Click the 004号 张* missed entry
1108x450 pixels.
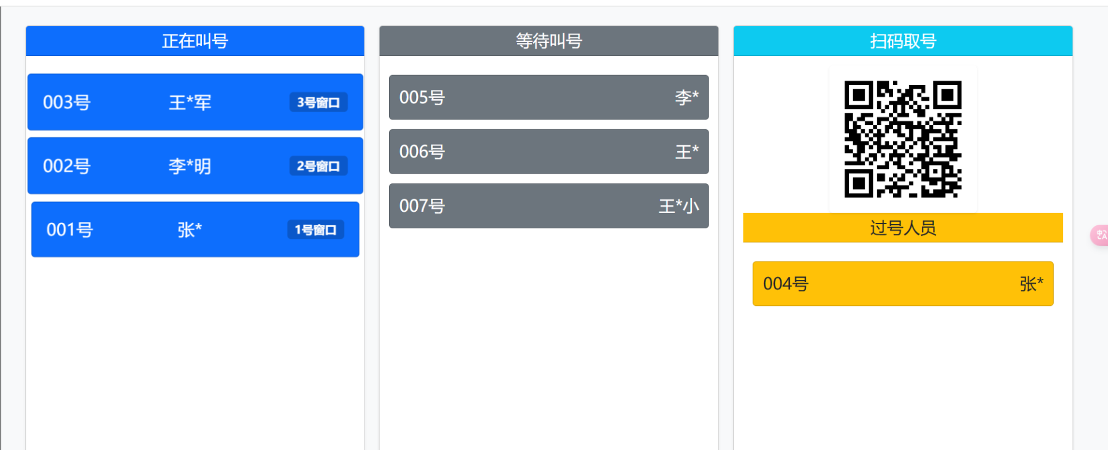[x=902, y=284]
